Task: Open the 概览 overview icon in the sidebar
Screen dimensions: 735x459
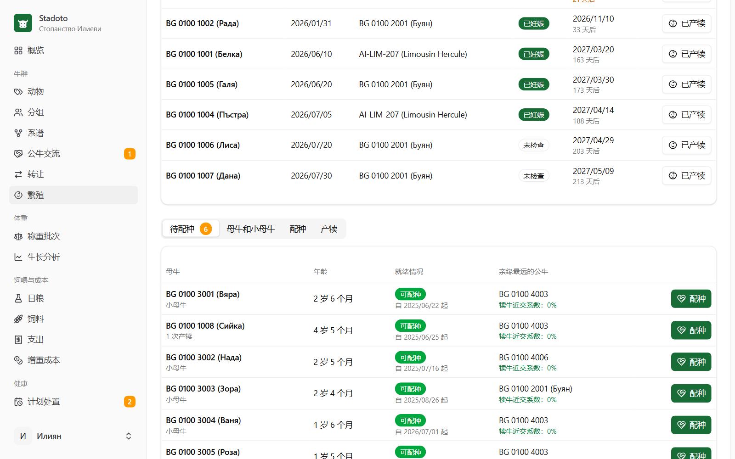Action: click(18, 50)
